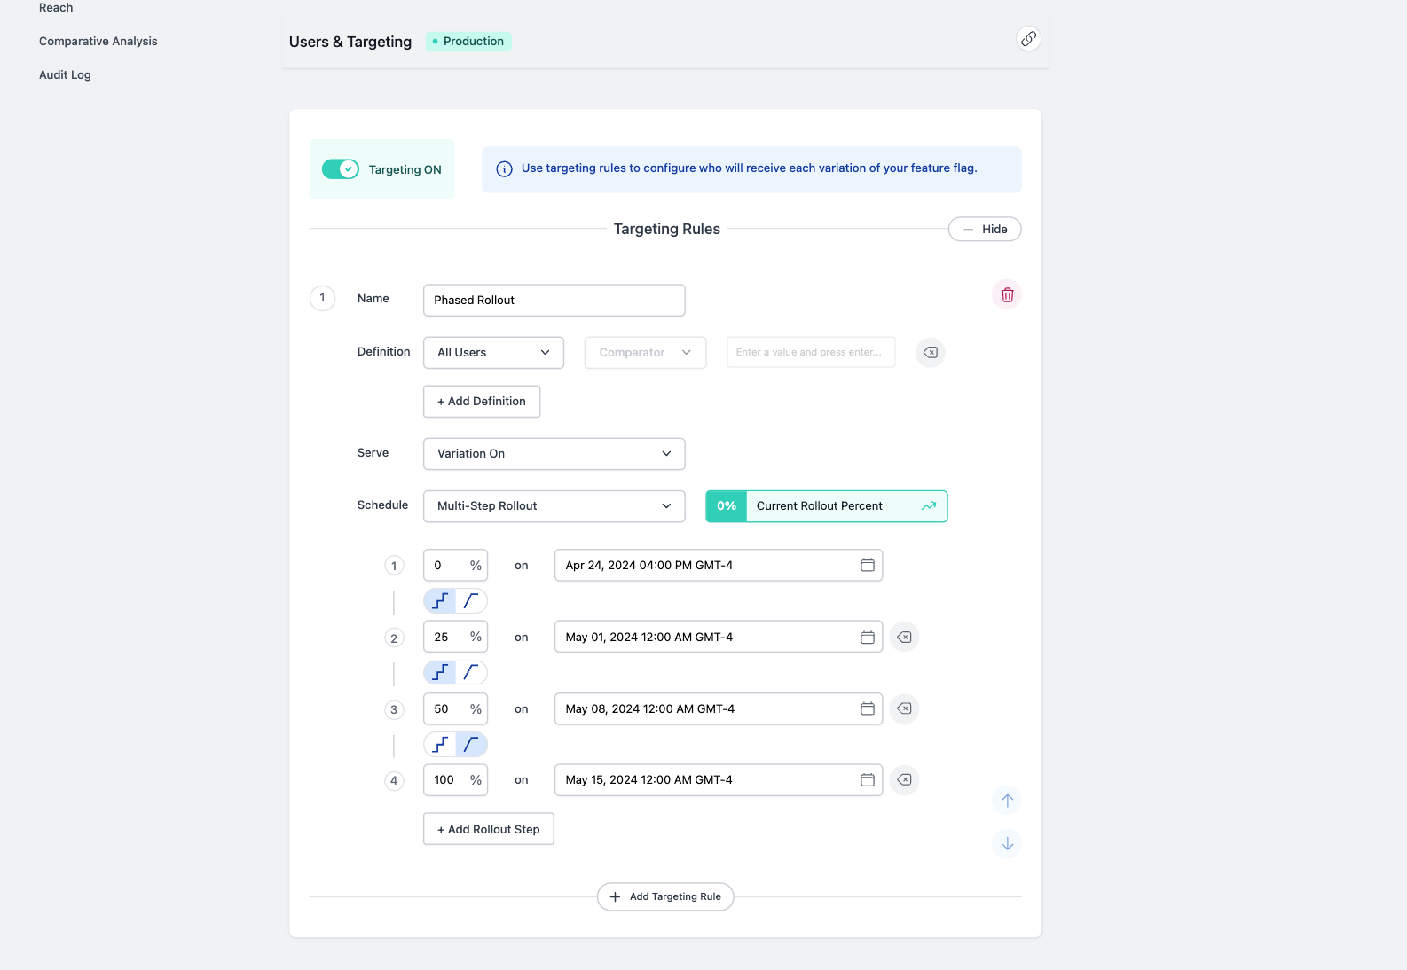Move targeting rule up with arrow
1407x970 pixels.
pos(1007,801)
